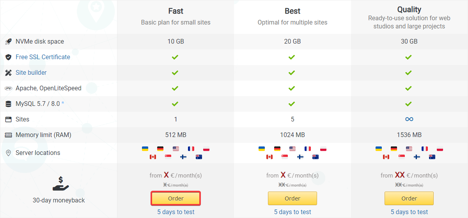This screenshot has width=468, height=218.
Task: Click the infinity symbol for Quality sites
Action: (409, 119)
